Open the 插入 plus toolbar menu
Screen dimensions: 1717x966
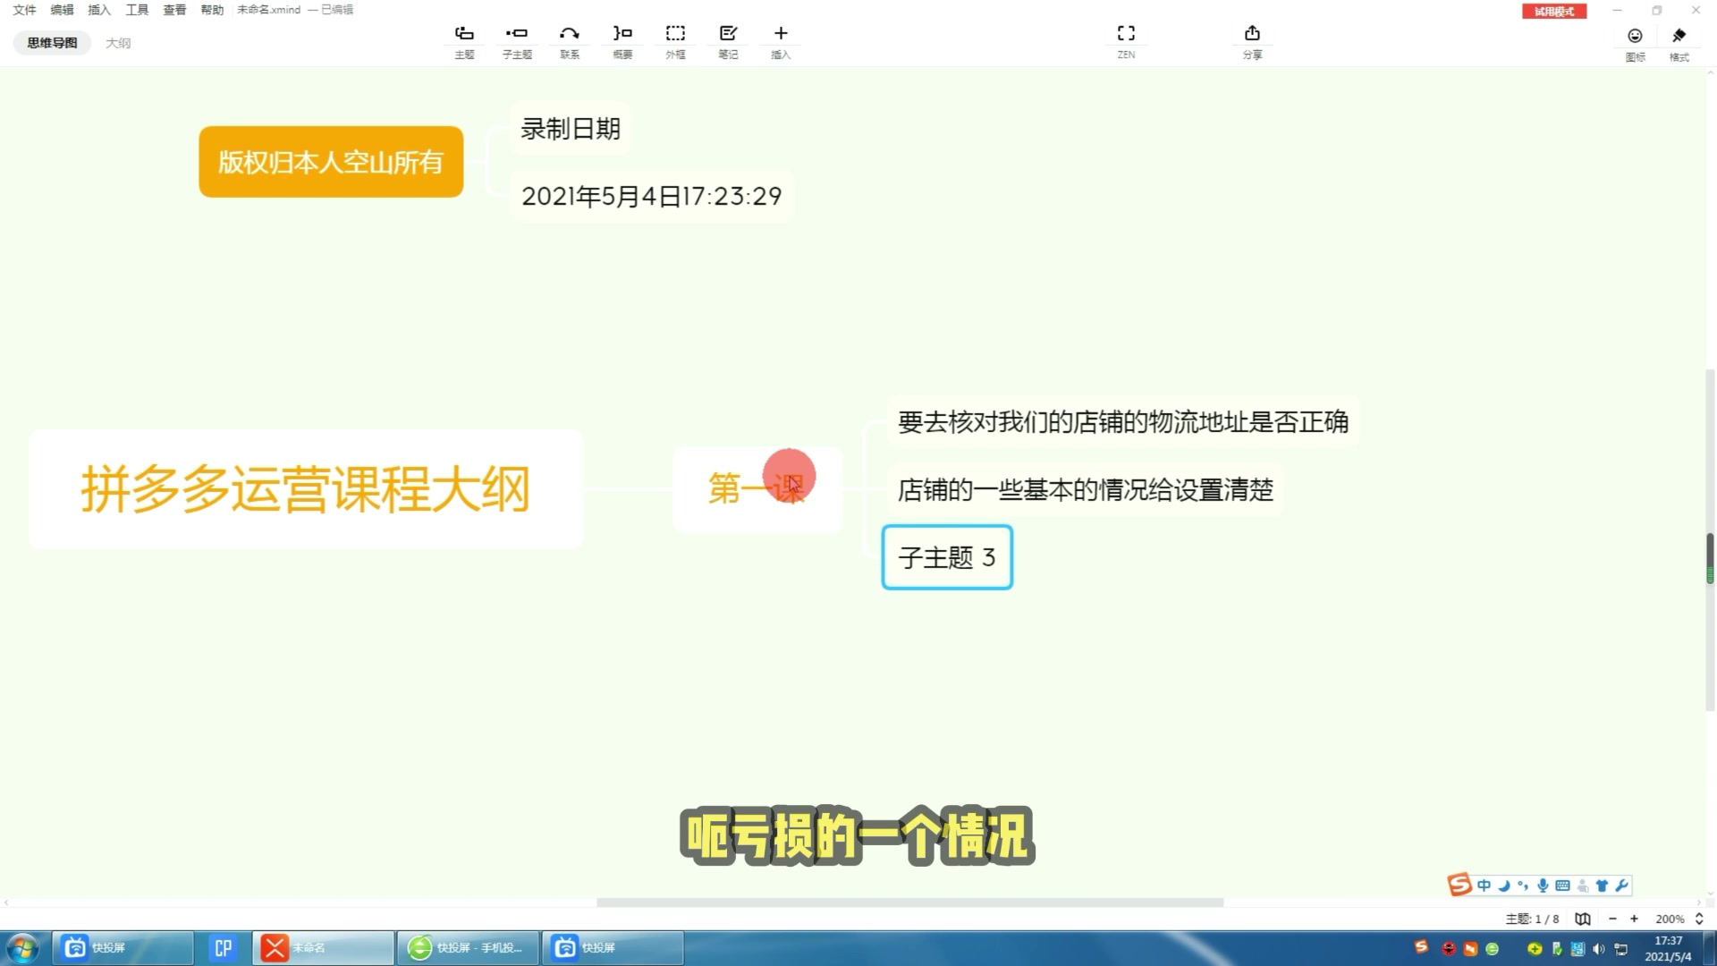pyautogui.click(x=781, y=41)
